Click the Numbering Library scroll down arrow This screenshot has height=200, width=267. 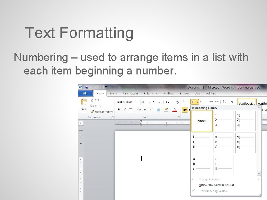pos(259,173)
